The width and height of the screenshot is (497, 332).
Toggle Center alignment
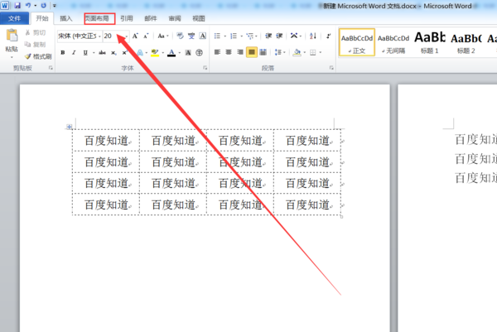pos(229,52)
